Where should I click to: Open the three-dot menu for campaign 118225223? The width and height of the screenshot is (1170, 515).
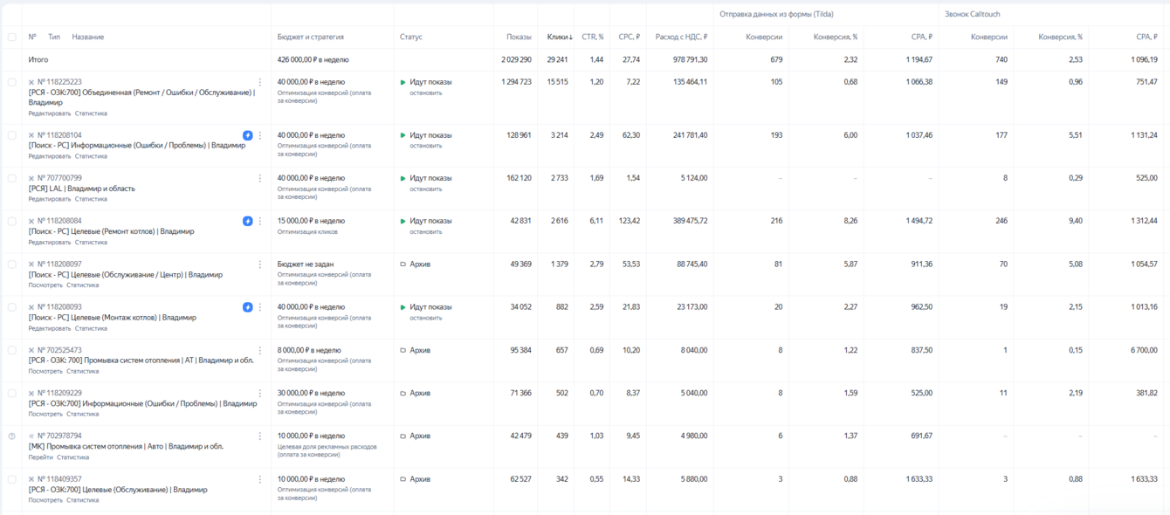click(260, 82)
